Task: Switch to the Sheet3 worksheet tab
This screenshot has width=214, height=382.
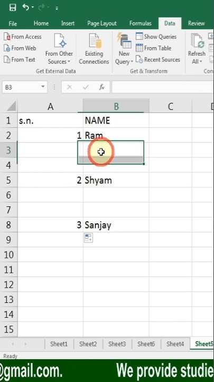Action: point(117,344)
